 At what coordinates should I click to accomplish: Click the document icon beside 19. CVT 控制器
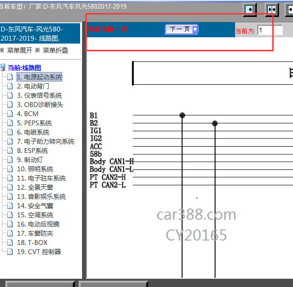[10, 251]
